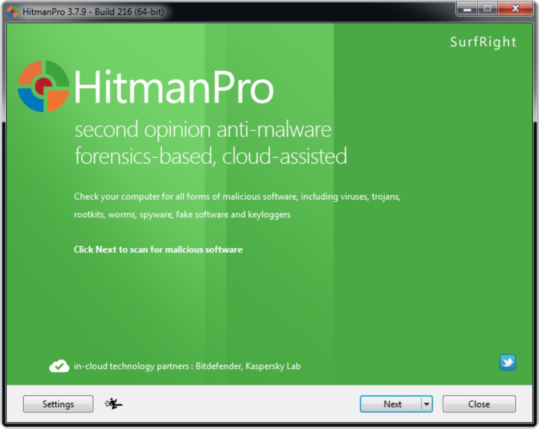Click the Close button at bottom
The height and width of the screenshot is (429, 539).
[x=479, y=404]
